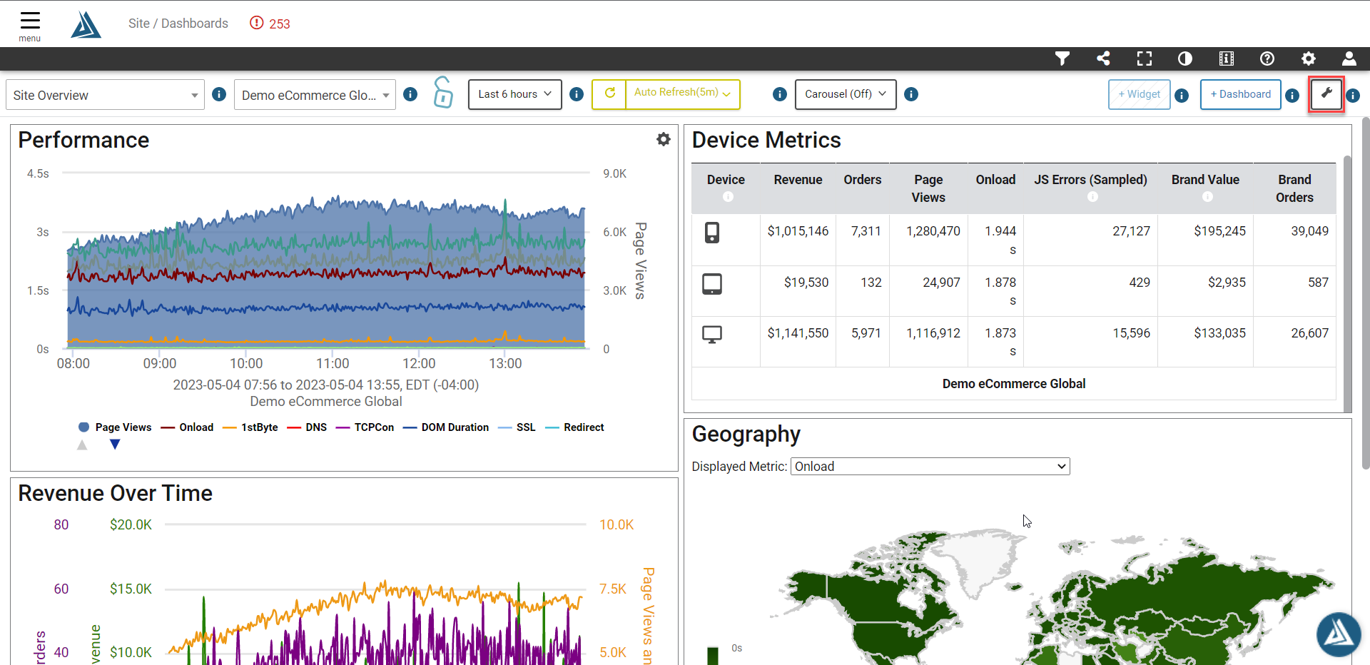
Task: Open floating Blue Triangle chat bubble
Action: [x=1339, y=634]
